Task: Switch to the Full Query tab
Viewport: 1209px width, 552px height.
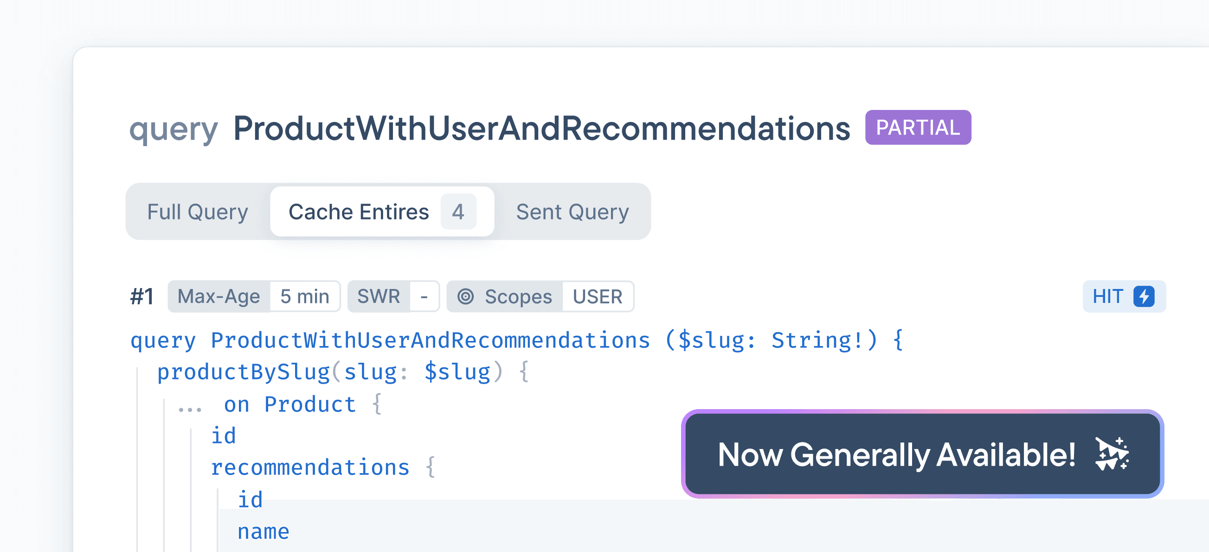Action: pos(198,212)
